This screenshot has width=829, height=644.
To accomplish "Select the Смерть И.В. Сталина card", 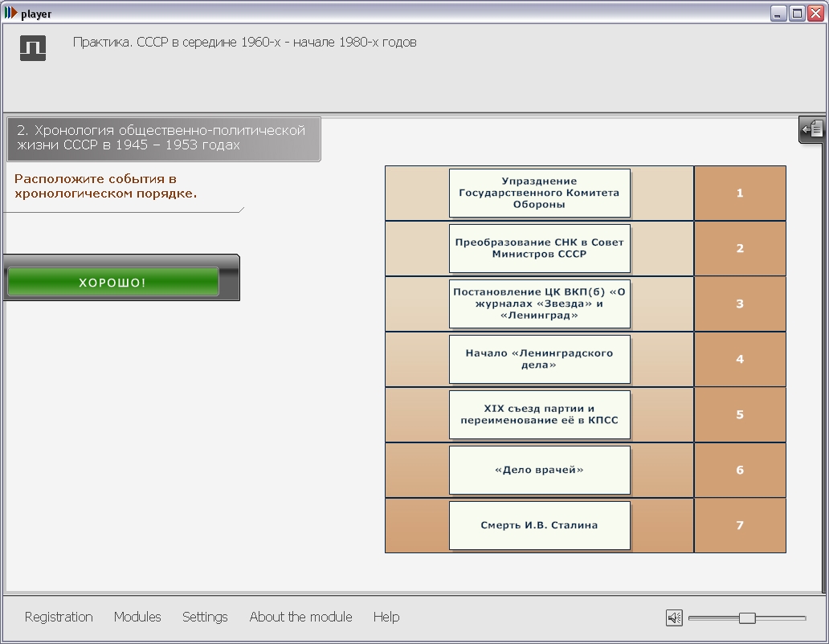I will pyautogui.click(x=539, y=526).
